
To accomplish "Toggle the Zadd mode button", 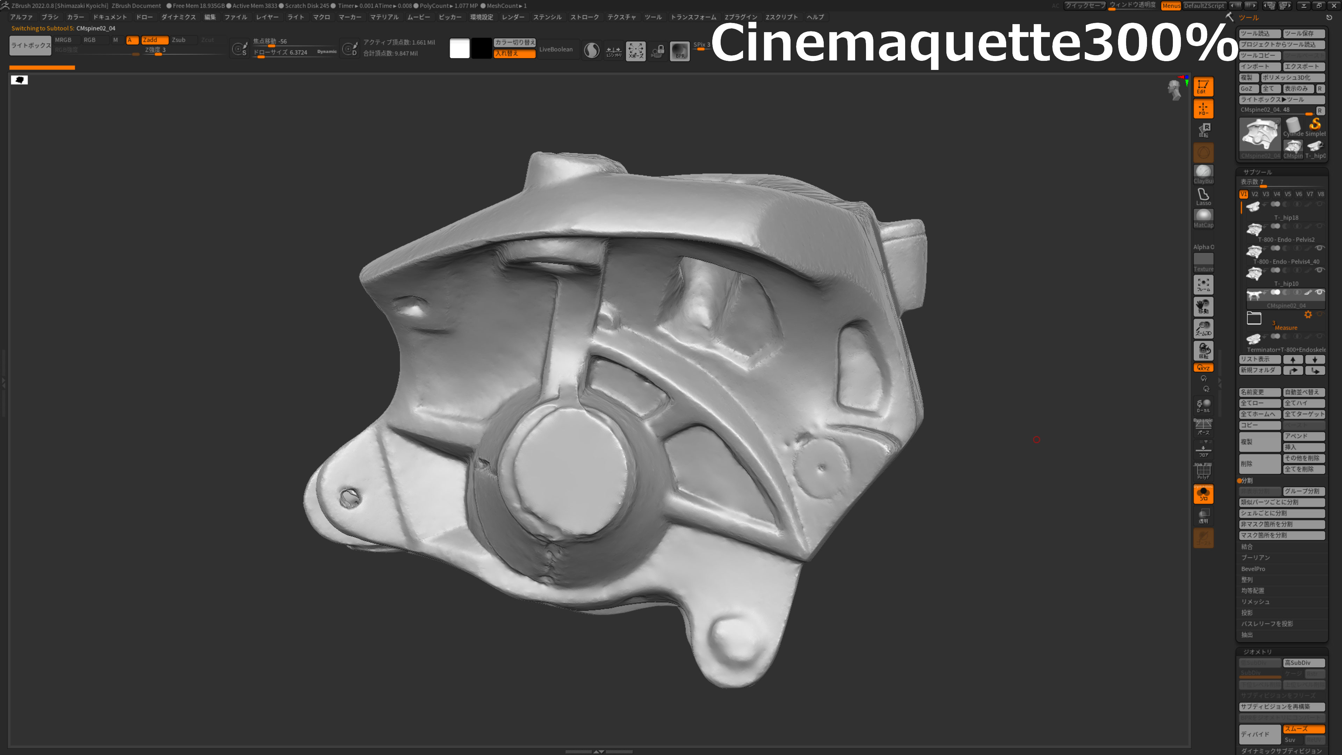I will (155, 40).
